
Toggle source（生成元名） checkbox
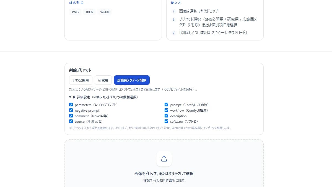point(71,121)
